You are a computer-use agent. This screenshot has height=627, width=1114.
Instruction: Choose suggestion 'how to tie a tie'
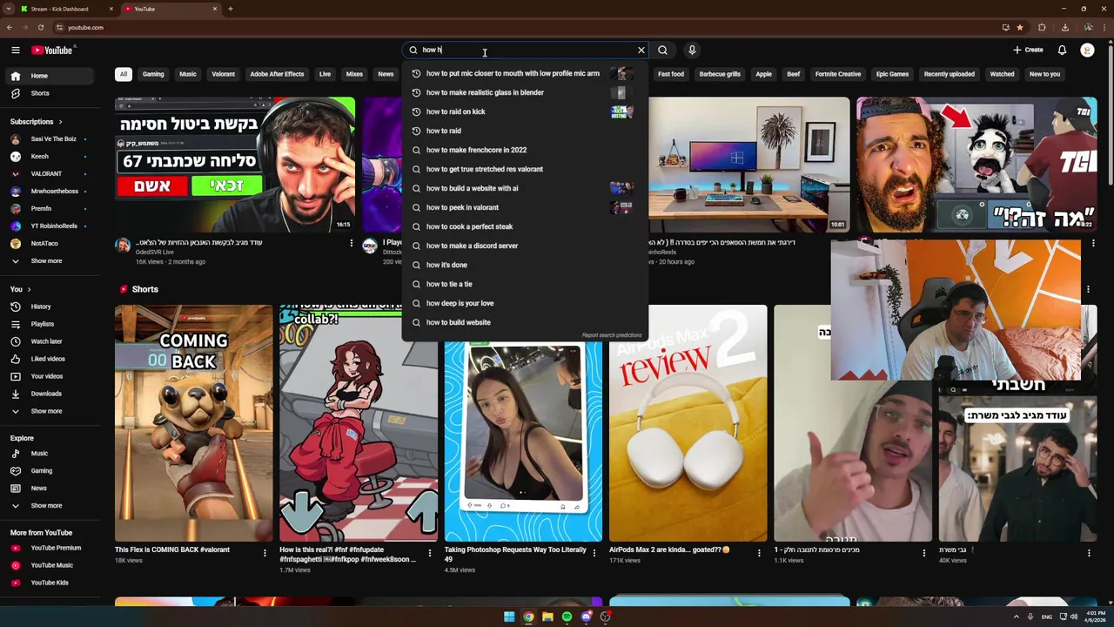pos(525,284)
